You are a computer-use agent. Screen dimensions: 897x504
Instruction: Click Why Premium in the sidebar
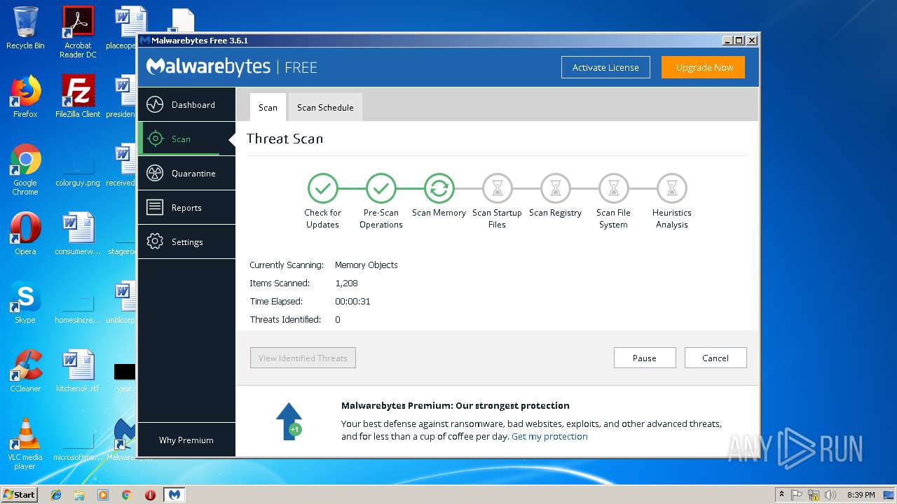click(186, 440)
